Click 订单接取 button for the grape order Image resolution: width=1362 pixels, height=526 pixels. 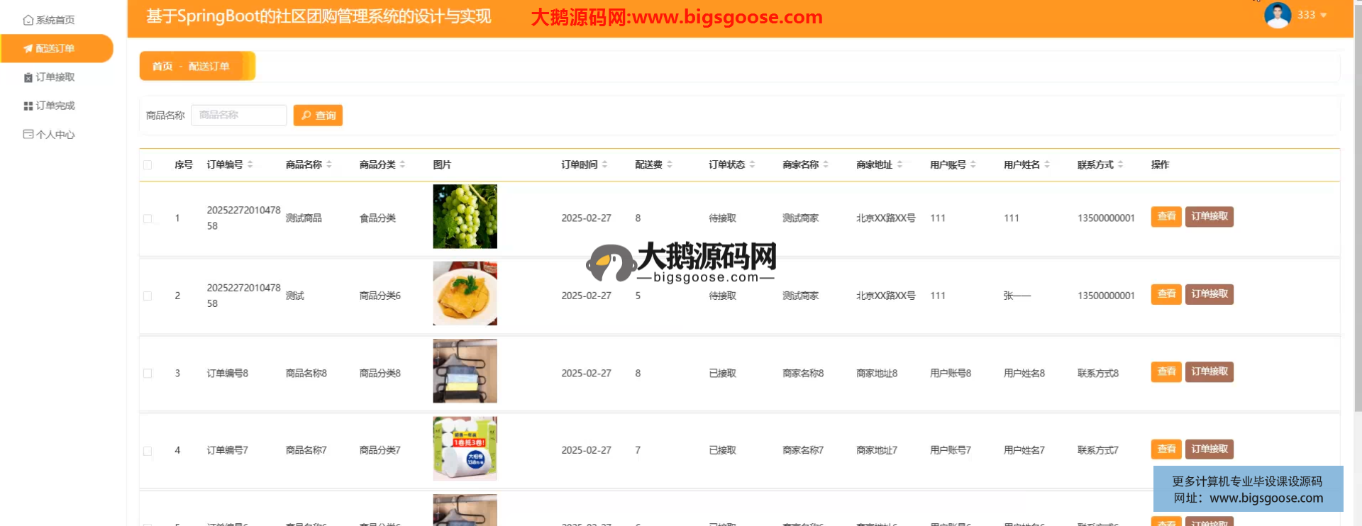pos(1209,216)
